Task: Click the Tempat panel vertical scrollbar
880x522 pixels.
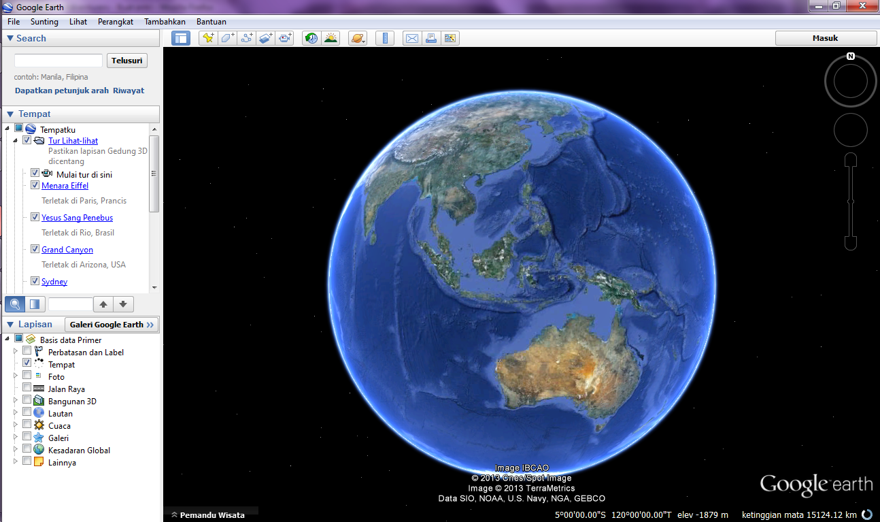Action: point(154,174)
